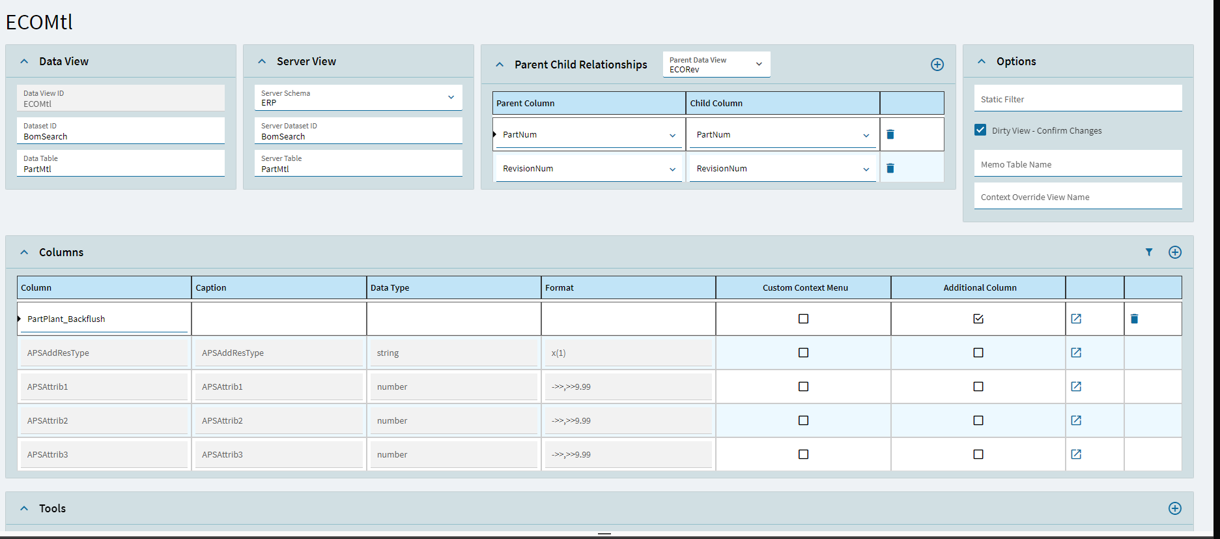
Task: Delete the PartNum relationship row
Action: tap(890, 134)
